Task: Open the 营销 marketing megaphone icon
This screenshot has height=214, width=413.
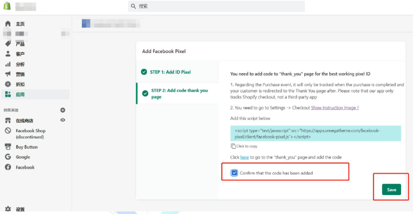Action: click(8, 74)
